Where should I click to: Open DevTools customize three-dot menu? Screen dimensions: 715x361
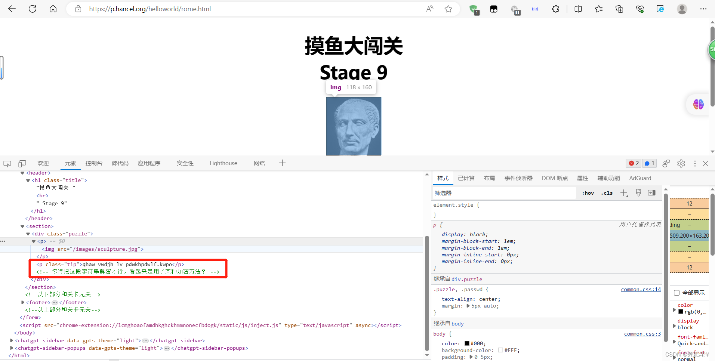(695, 163)
